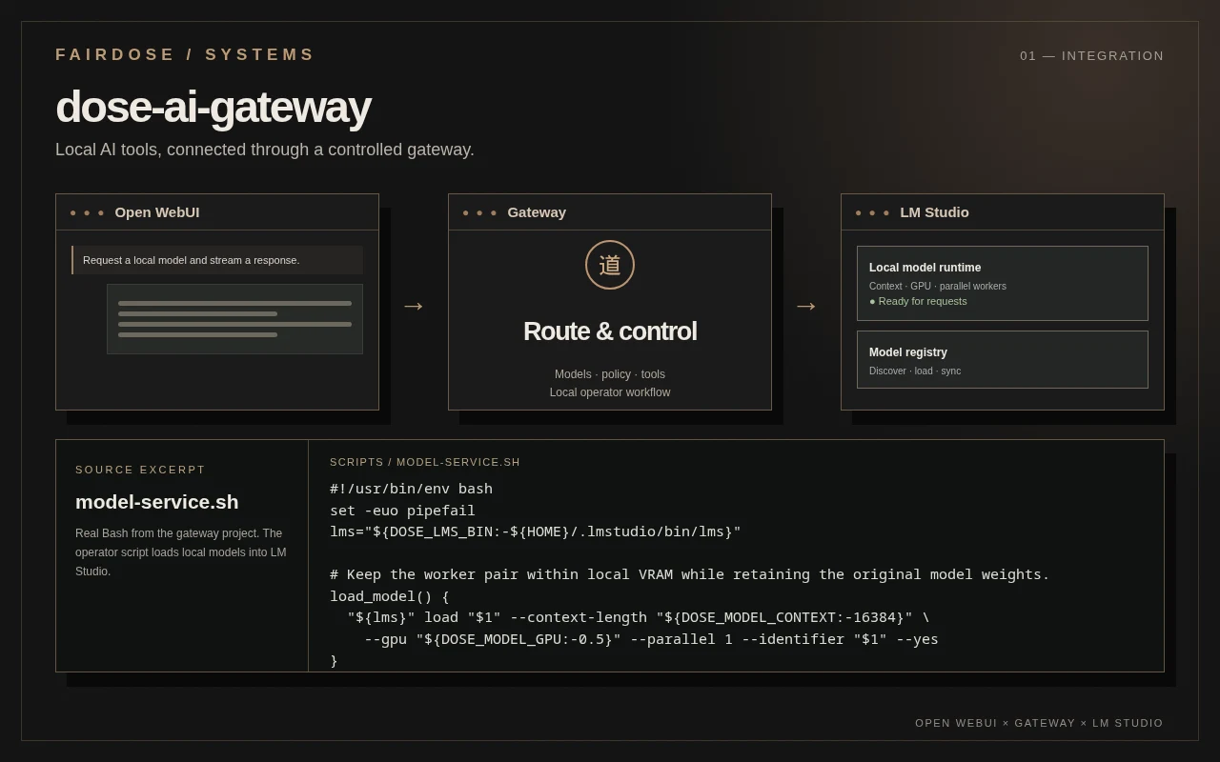Click the "Ready for requests" status
This screenshot has width=1220, height=762.
click(918, 301)
